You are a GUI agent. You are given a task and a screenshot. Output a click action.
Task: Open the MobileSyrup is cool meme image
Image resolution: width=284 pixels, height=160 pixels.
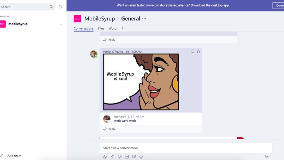pos(141,82)
